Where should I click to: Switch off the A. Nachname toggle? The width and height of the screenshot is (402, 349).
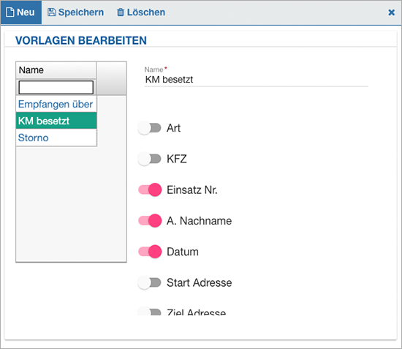click(x=150, y=221)
